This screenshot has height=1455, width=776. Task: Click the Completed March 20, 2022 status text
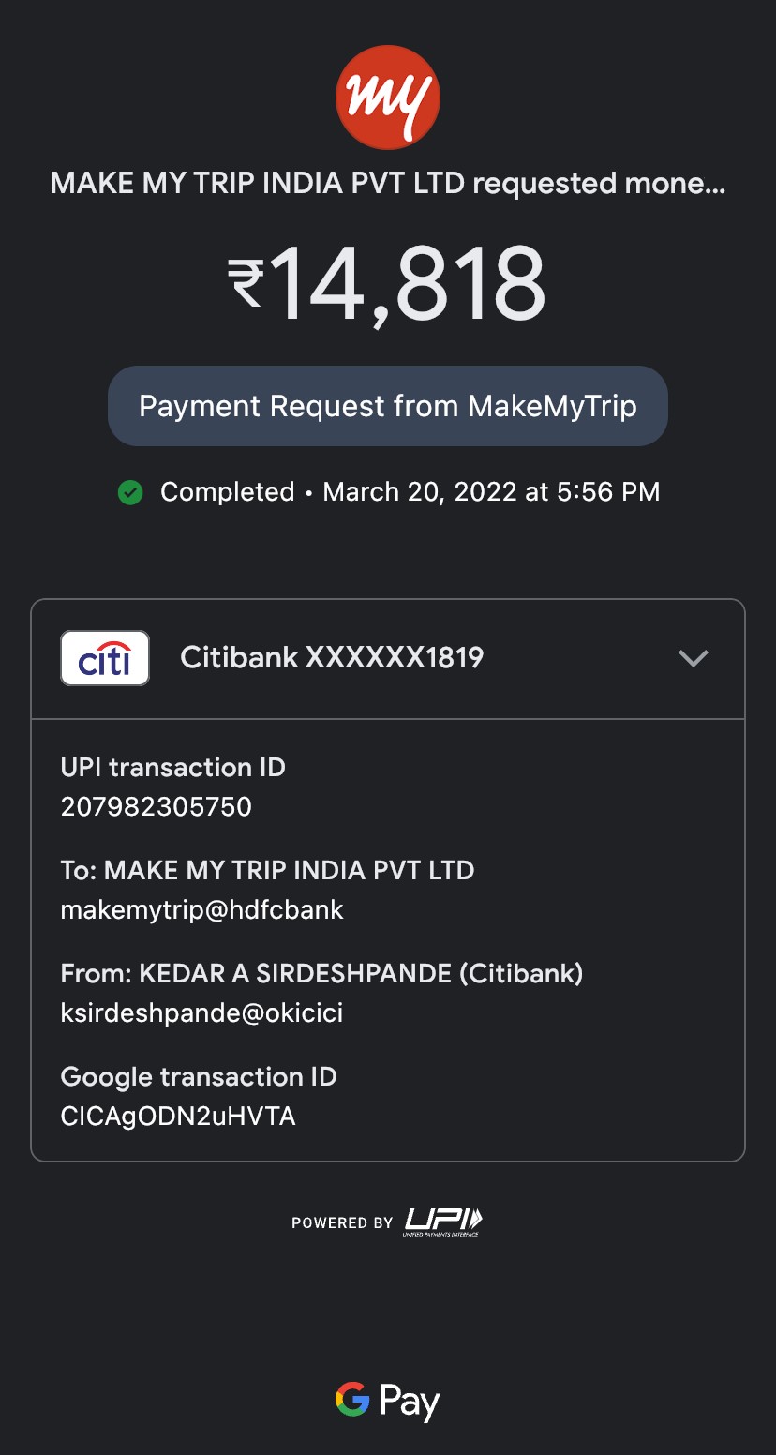coord(410,492)
